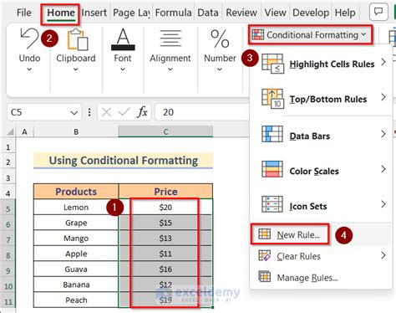The width and height of the screenshot is (396, 313).
Task: Click the formula bar options dots
Action: click(x=89, y=112)
